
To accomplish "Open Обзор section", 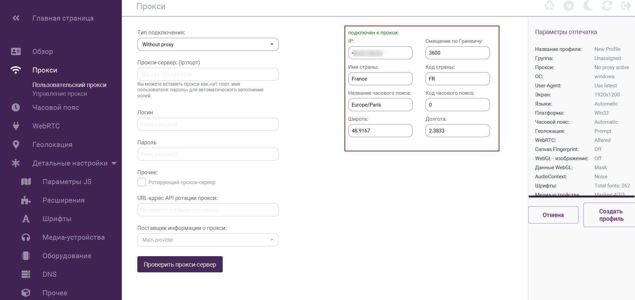I will click(x=43, y=52).
